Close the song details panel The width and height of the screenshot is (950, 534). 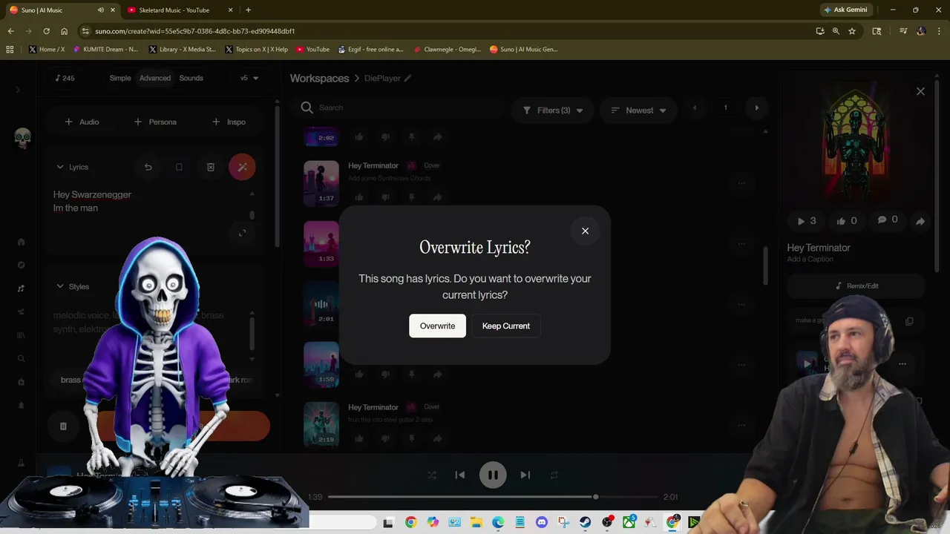[x=920, y=91]
